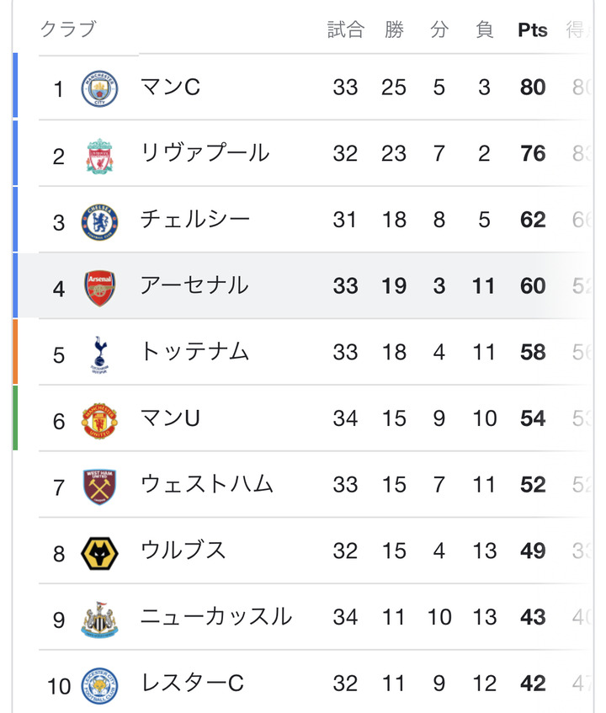Click the Arsenal club crest
The image size is (606, 713).
tap(99, 288)
